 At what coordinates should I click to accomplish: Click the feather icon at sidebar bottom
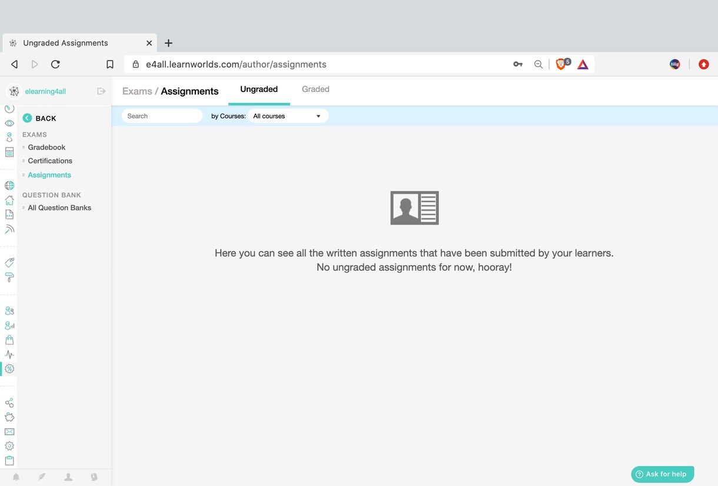point(42,477)
